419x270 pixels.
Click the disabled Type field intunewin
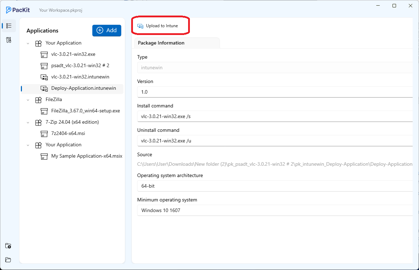point(275,67)
